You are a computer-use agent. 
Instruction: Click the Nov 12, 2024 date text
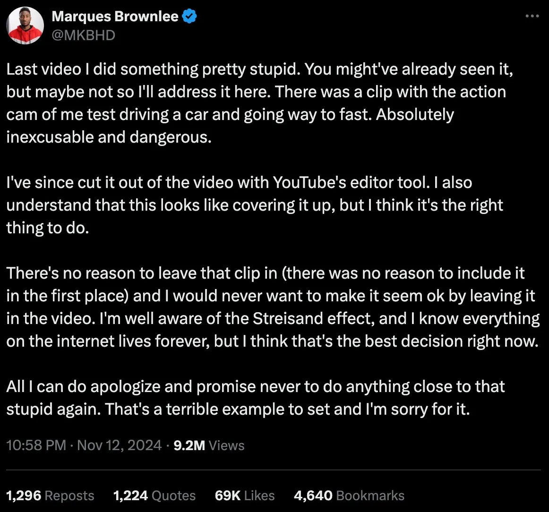[x=119, y=445]
